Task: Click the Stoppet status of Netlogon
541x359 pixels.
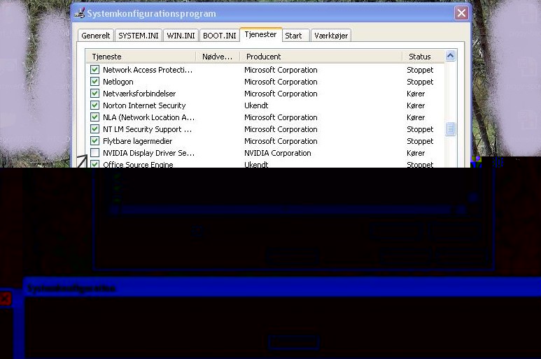Action: (420, 82)
